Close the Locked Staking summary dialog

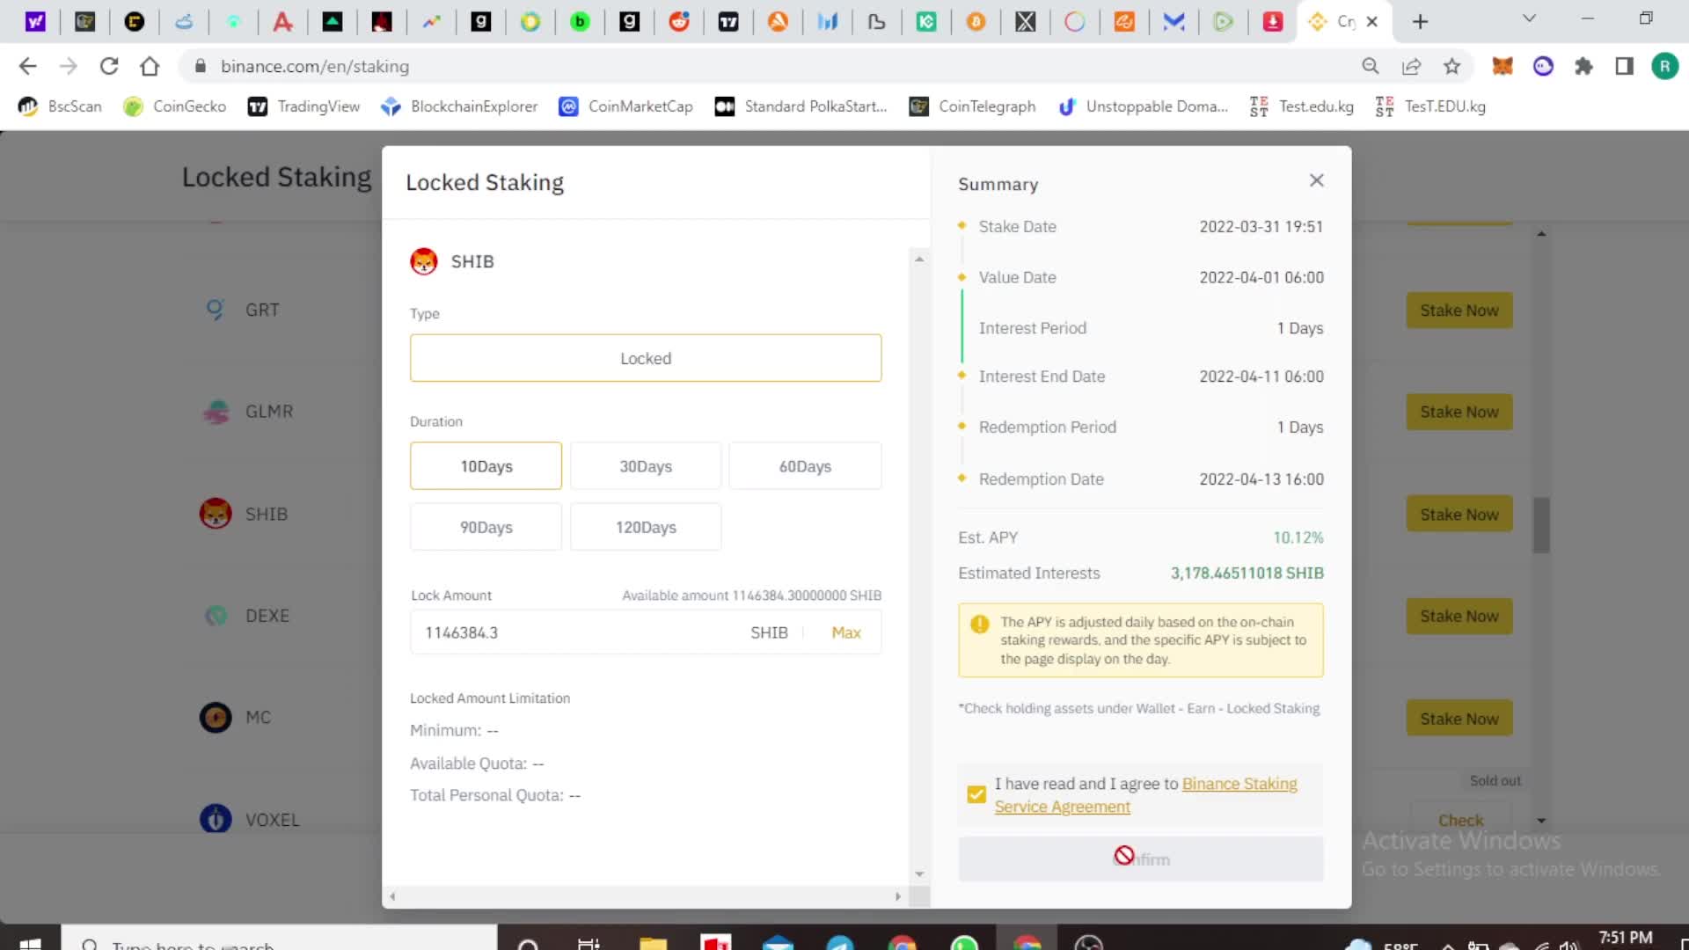(x=1316, y=180)
